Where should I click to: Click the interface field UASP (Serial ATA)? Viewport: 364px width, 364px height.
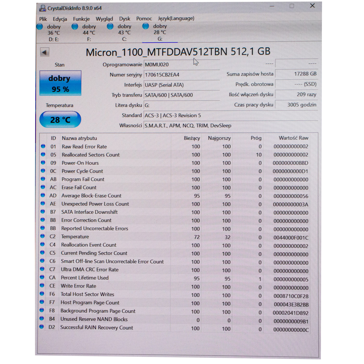tap(182, 85)
